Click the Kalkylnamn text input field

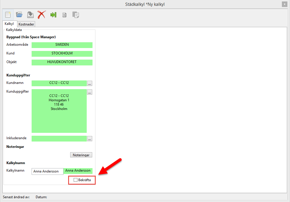pos(47,171)
